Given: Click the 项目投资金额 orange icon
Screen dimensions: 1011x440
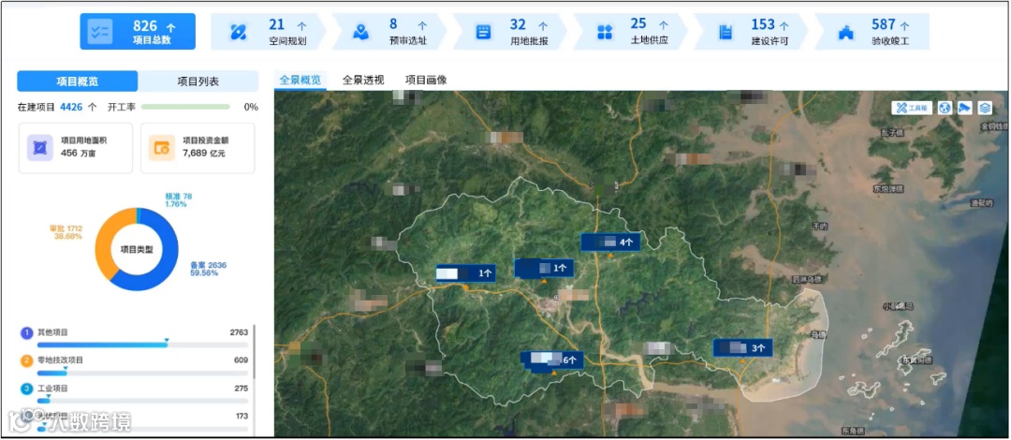Looking at the screenshot, I should 161,148.
